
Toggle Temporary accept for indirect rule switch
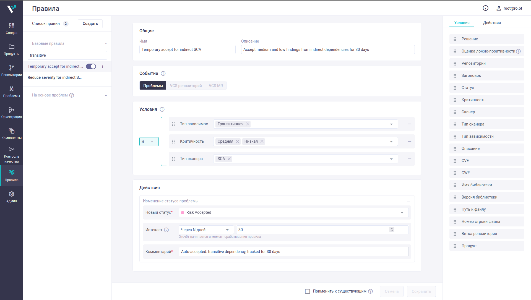pyautogui.click(x=91, y=66)
